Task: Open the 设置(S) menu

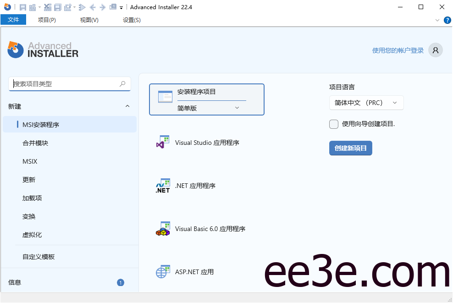Action: tap(131, 20)
